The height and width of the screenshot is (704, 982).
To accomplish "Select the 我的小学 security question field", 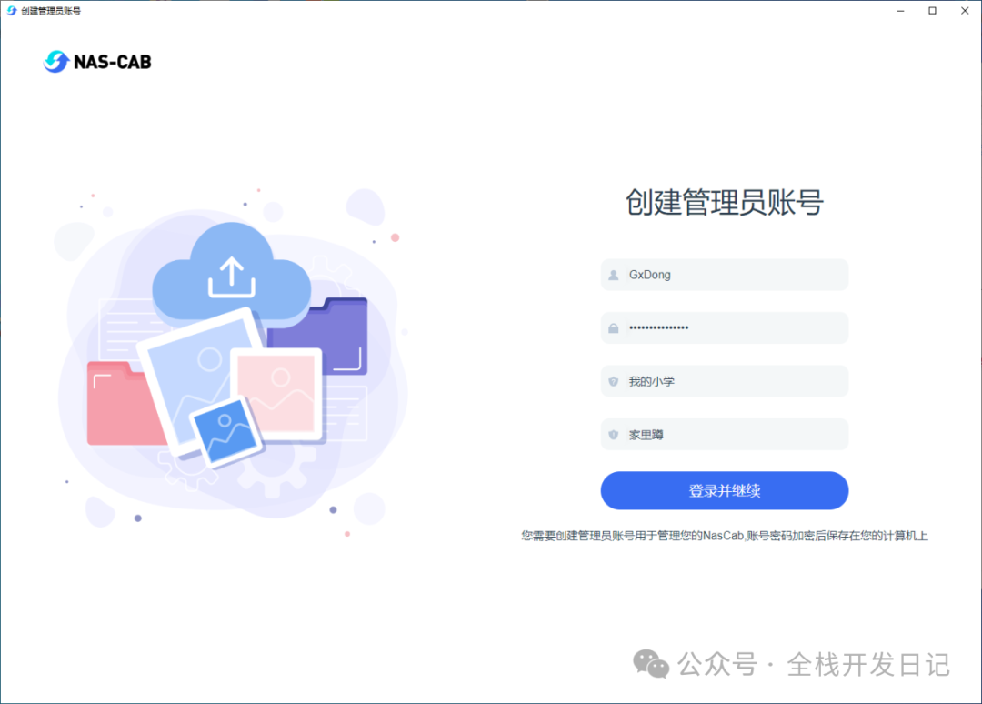I will 725,381.
